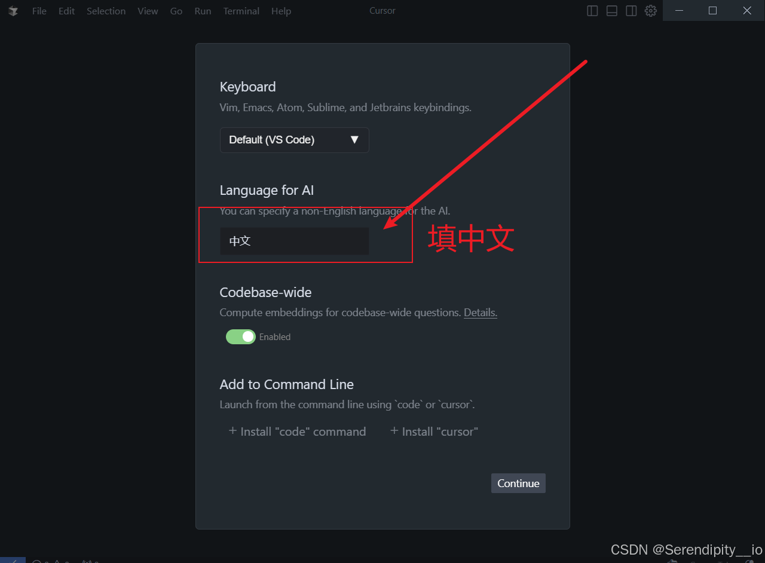
Task: Click the remote window icon in status bar
Action: pos(13,560)
